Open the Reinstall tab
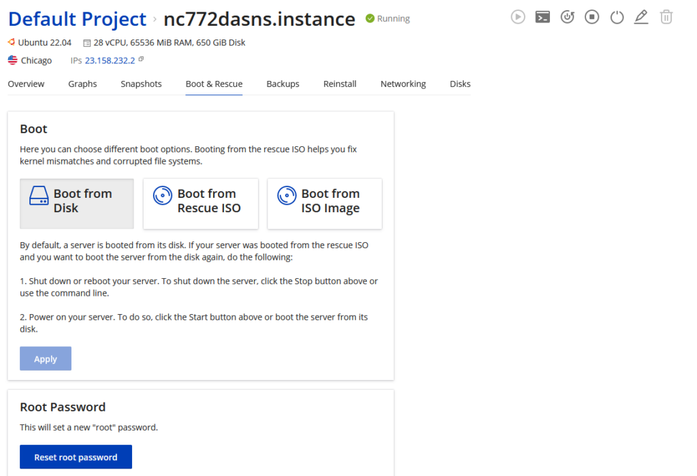The image size is (697, 476). tap(340, 84)
